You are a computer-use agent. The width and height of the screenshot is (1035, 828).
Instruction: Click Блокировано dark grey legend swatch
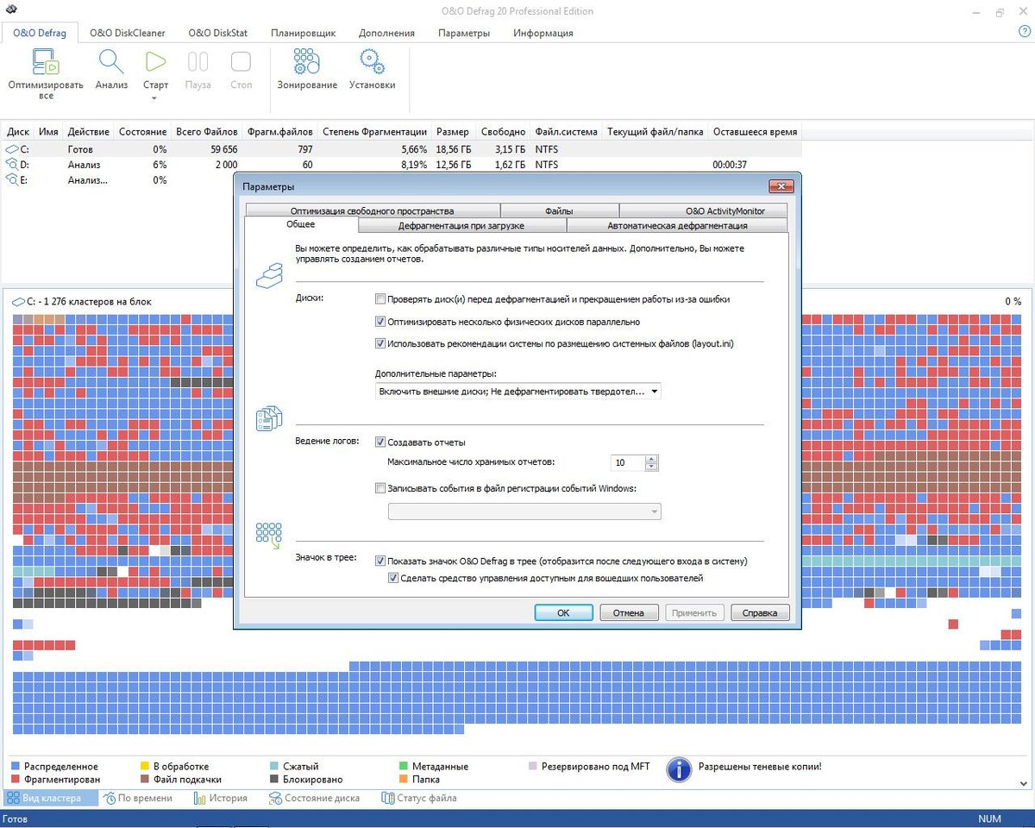[274, 779]
